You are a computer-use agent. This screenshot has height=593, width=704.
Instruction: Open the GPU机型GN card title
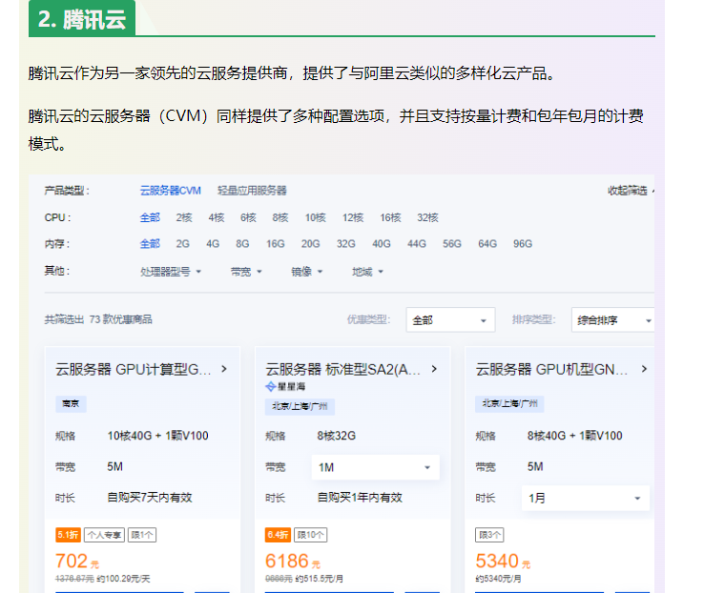[551, 369]
